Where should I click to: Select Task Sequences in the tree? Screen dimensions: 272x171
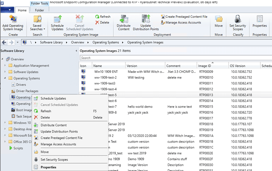click(21, 116)
